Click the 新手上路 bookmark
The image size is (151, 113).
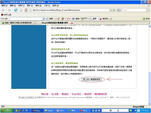[x=6, y=15]
